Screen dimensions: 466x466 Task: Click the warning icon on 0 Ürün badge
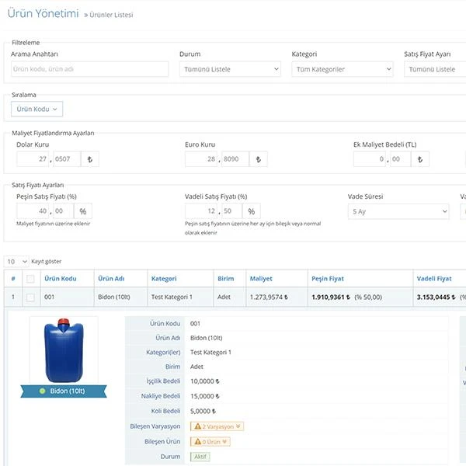tap(198, 441)
